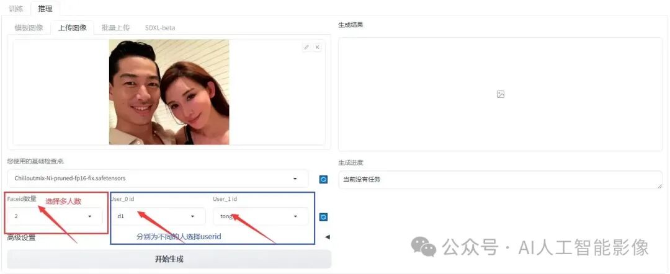
Task: Click the uploaded couple photo
Action: pyautogui.click(x=169, y=92)
